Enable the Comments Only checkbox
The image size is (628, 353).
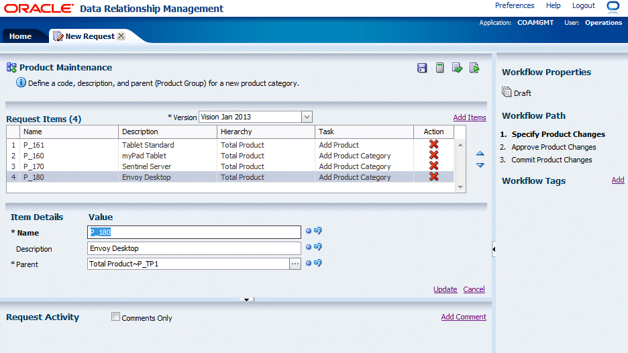tap(116, 317)
